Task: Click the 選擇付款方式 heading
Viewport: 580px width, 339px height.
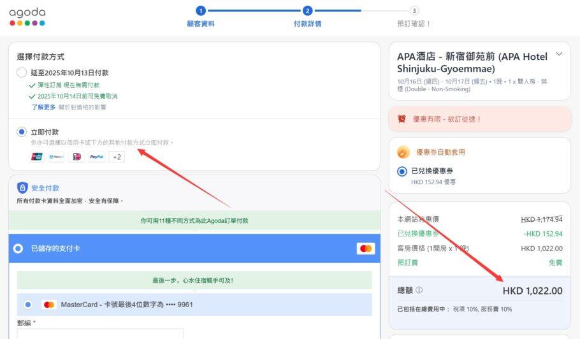Action: [41, 57]
